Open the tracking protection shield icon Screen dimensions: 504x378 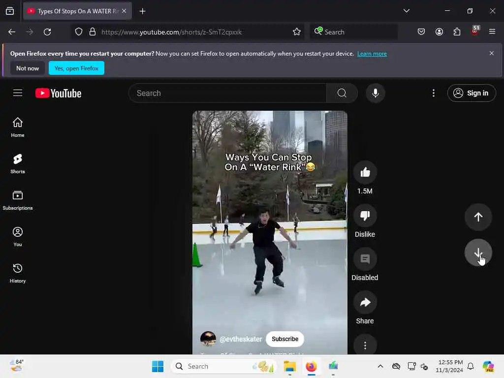(79, 32)
